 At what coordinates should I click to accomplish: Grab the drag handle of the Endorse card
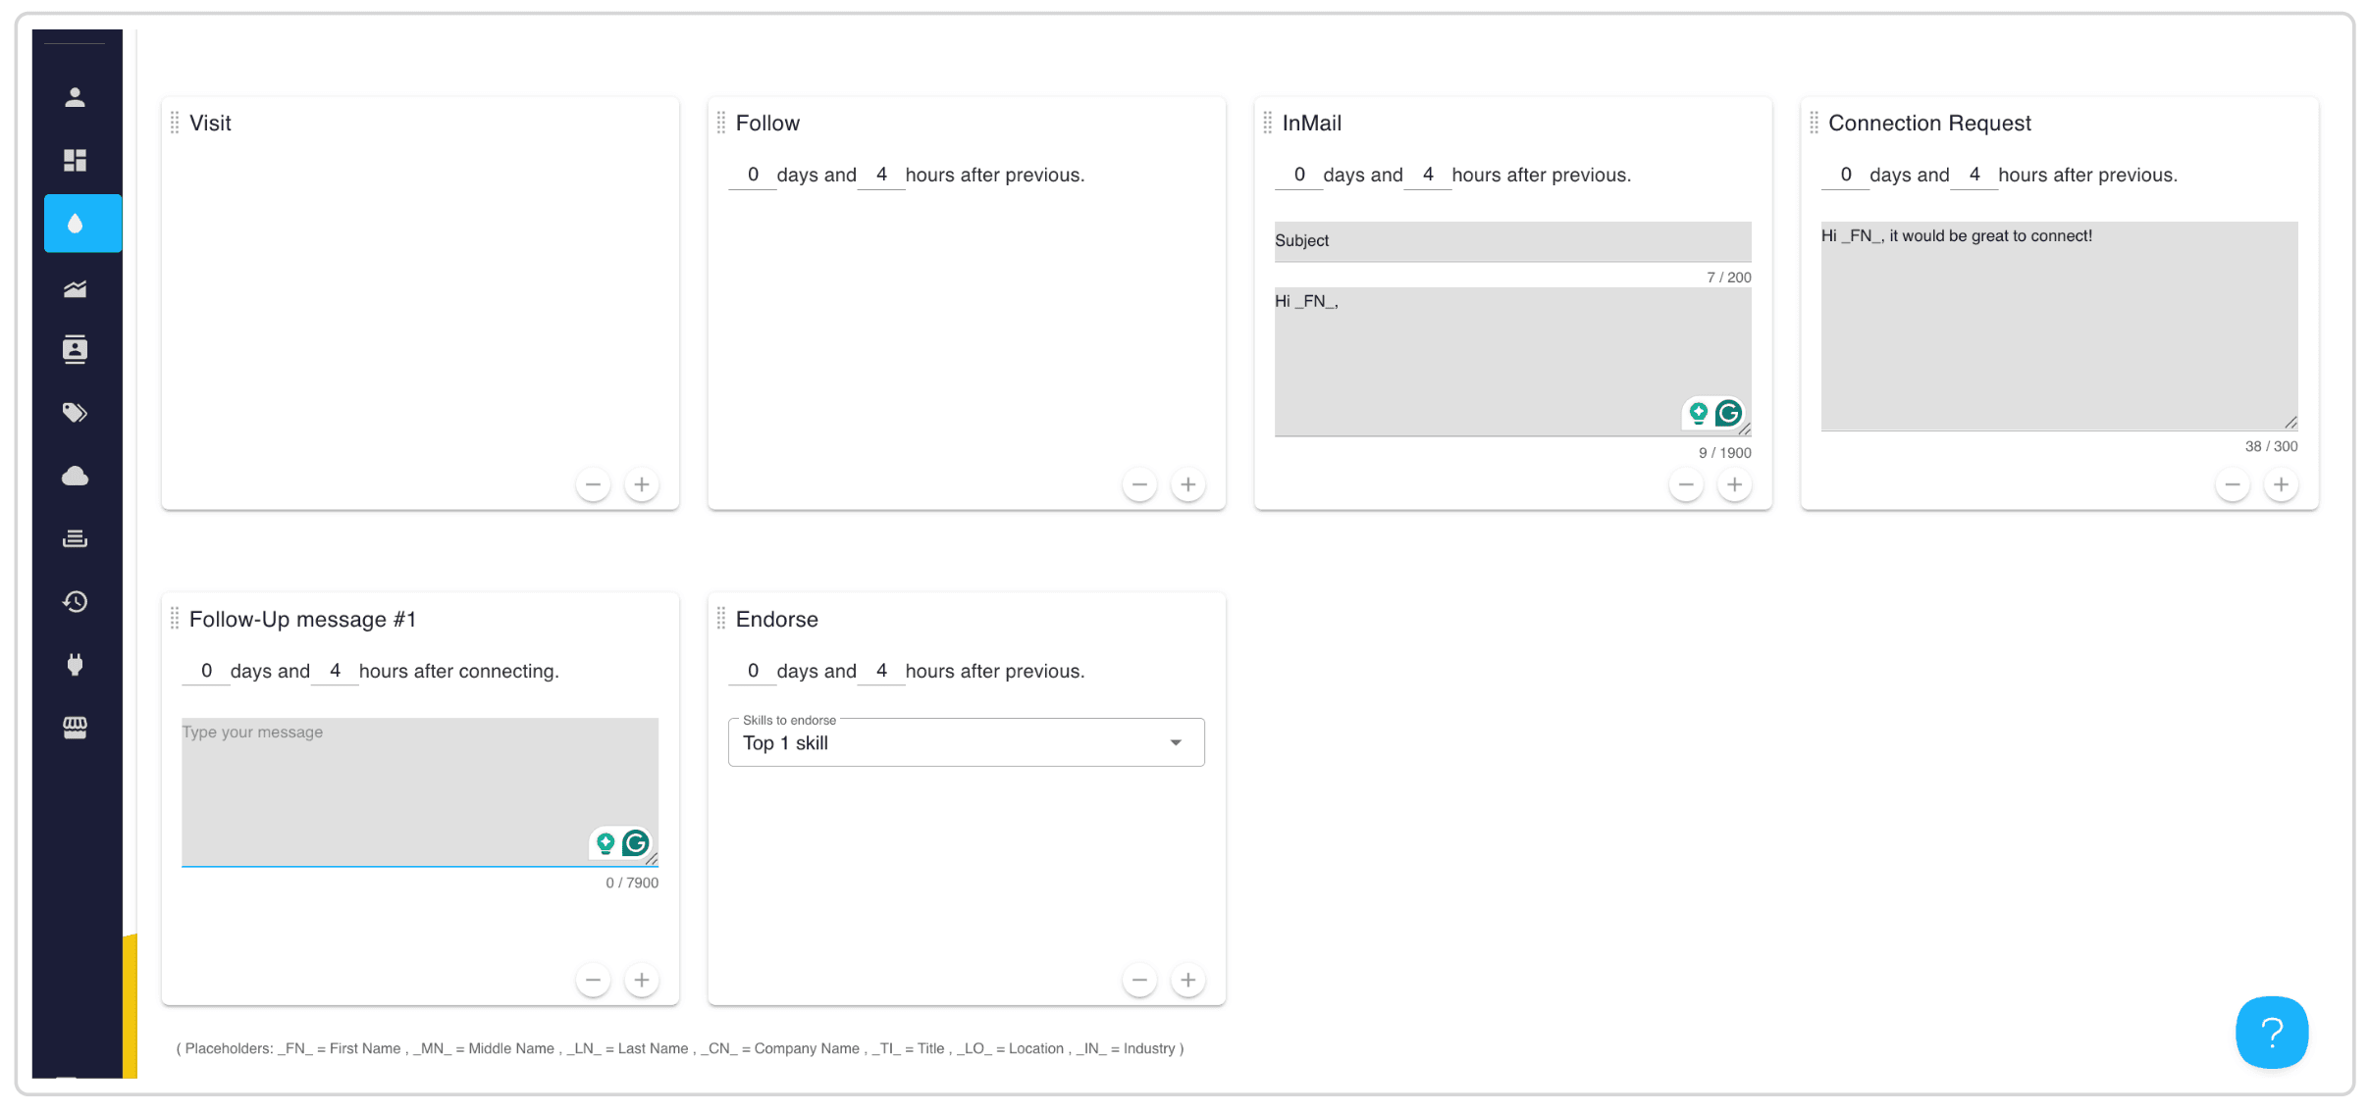pos(721,619)
